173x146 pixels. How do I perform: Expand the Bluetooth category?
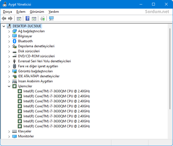pyautogui.click(x=9, y=41)
